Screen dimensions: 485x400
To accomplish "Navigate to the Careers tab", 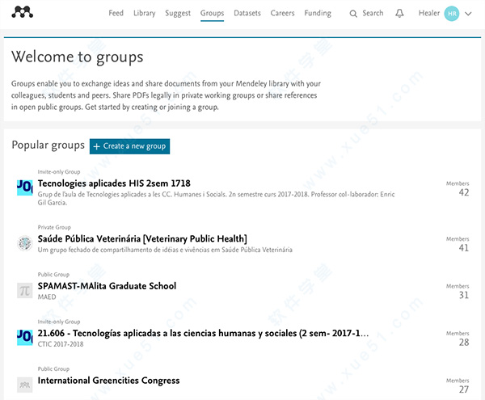I will 282,13.
